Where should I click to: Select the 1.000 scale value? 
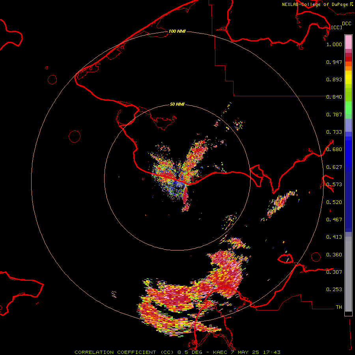[334, 44]
